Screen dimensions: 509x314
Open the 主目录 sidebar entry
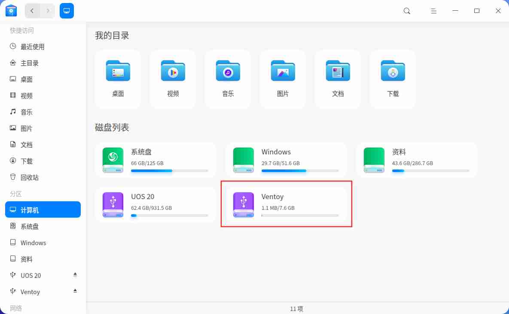pyautogui.click(x=27, y=63)
